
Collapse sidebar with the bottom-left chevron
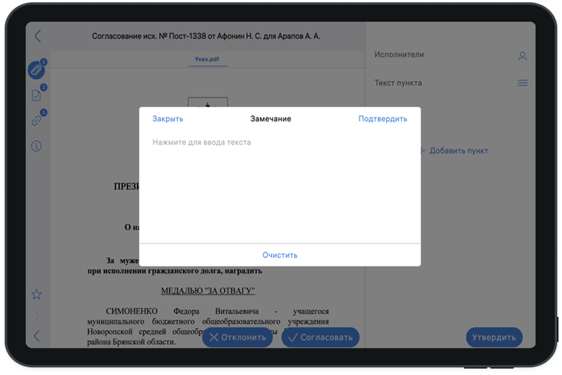coord(36,336)
